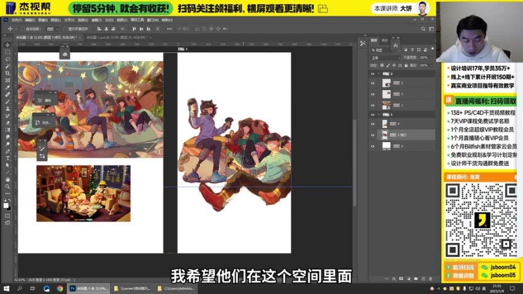Image resolution: width=523 pixels, height=294 pixels.
Task: Open the 窗口 (Window) menu
Action: coord(153,20)
